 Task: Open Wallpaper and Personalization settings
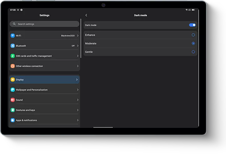[44, 90]
